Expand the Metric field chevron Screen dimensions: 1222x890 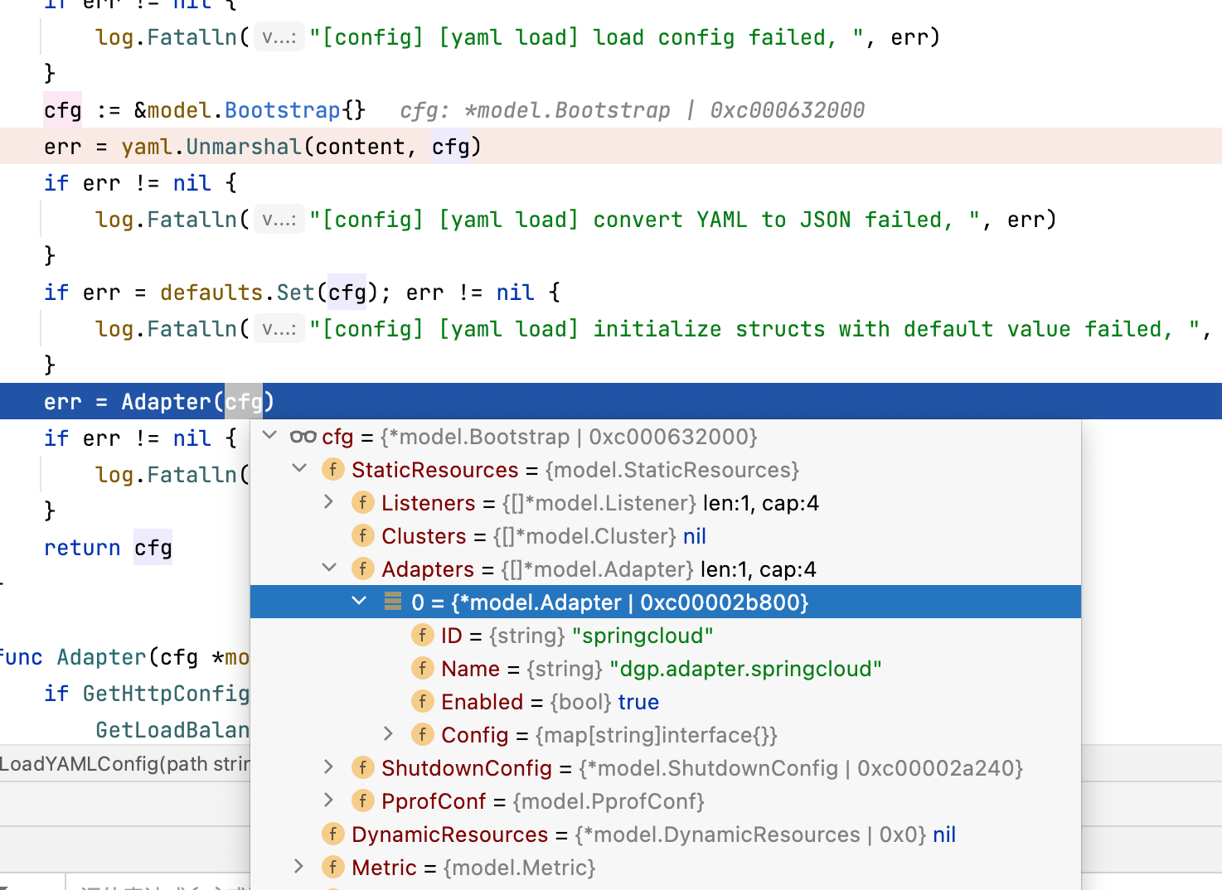click(x=299, y=866)
